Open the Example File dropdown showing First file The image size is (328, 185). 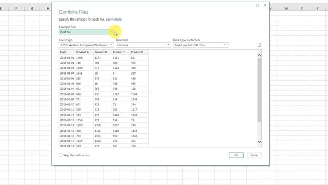87,32
